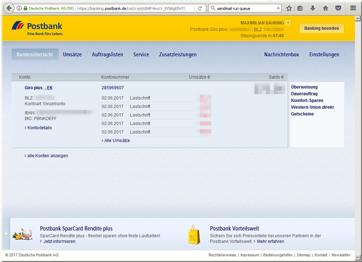
Task: Open the Dauerauftrag link
Action: pos(304,94)
